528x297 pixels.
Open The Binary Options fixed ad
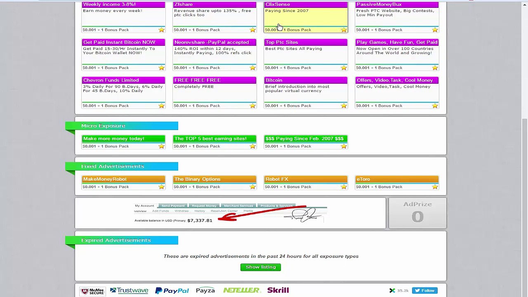click(214, 179)
